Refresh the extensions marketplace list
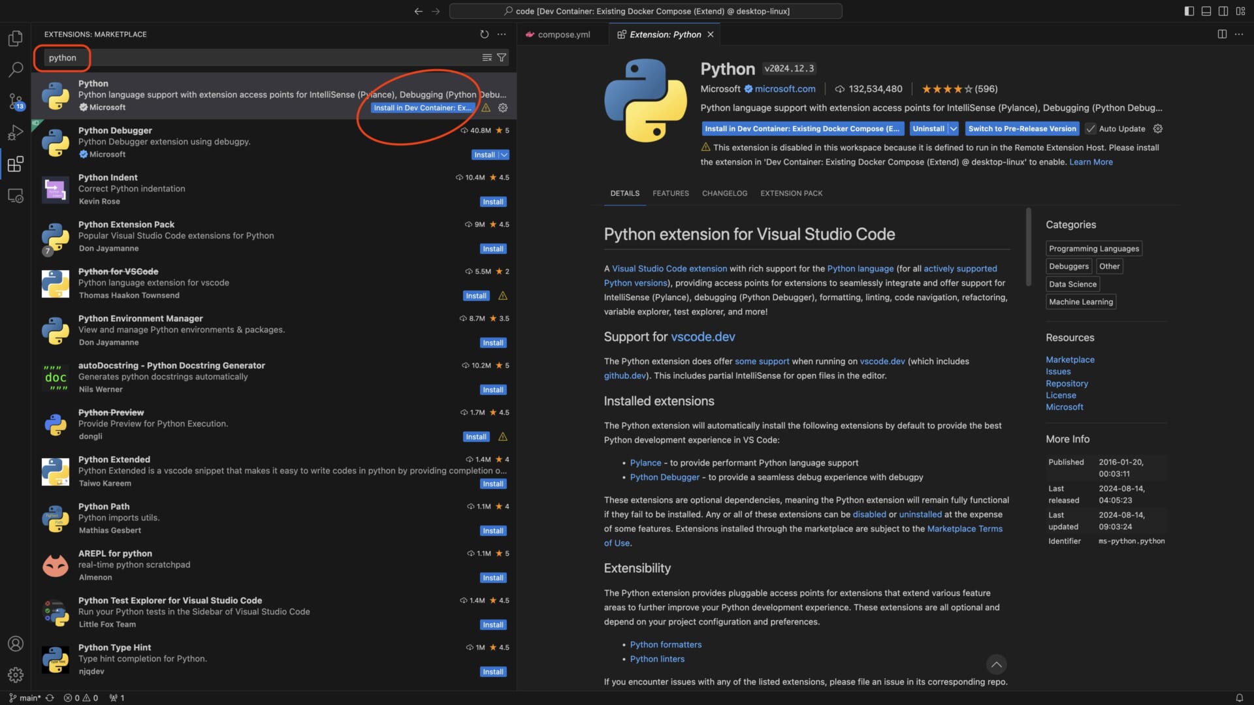 [x=484, y=34]
